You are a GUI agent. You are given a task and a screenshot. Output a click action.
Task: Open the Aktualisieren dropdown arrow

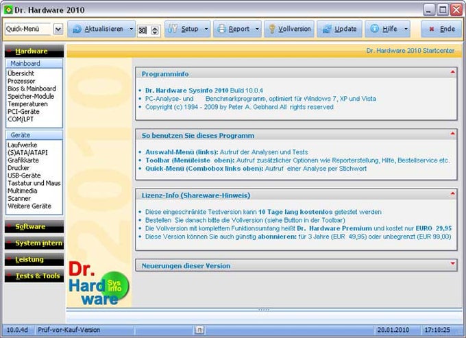click(131, 29)
